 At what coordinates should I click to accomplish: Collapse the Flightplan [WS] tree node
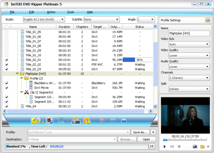tap(17, 73)
